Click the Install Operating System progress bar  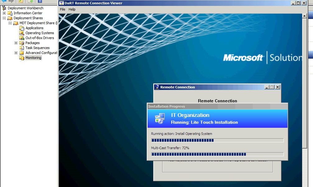click(217, 140)
